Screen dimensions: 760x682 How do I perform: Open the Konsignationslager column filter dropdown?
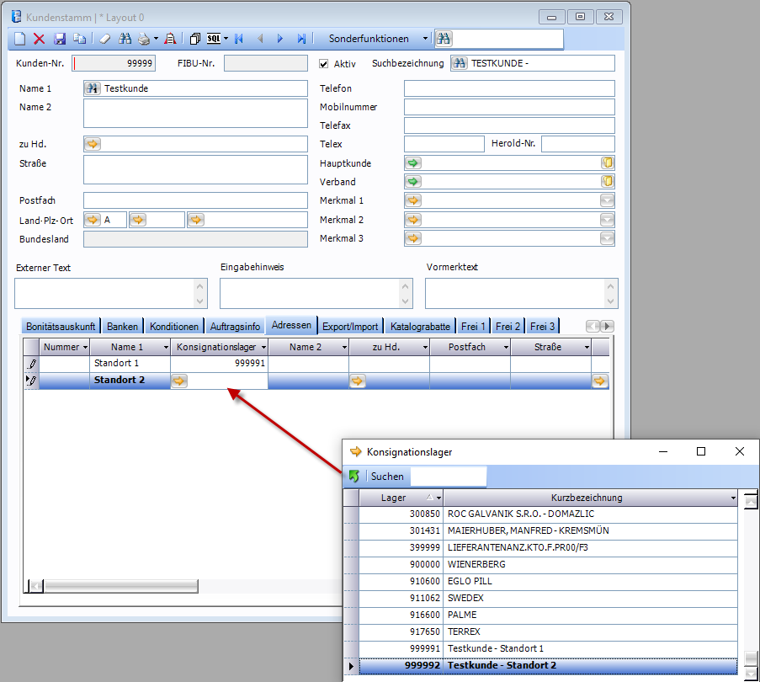click(263, 347)
